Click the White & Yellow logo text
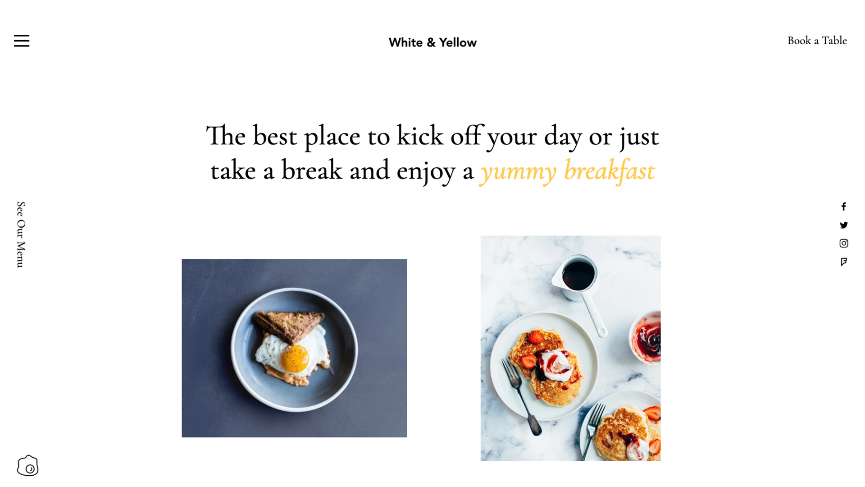Image resolution: width=865 pixels, height=487 pixels. pyautogui.click(x=432, y=41)
